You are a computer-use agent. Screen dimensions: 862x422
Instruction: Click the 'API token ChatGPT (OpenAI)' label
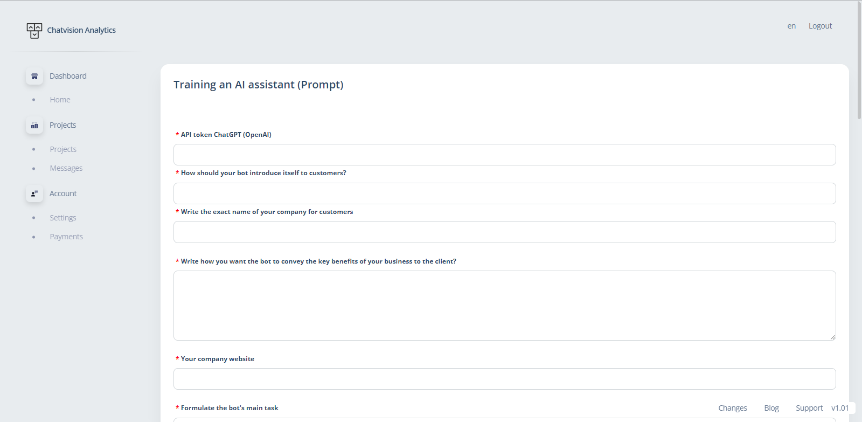[x=226, y=135]
